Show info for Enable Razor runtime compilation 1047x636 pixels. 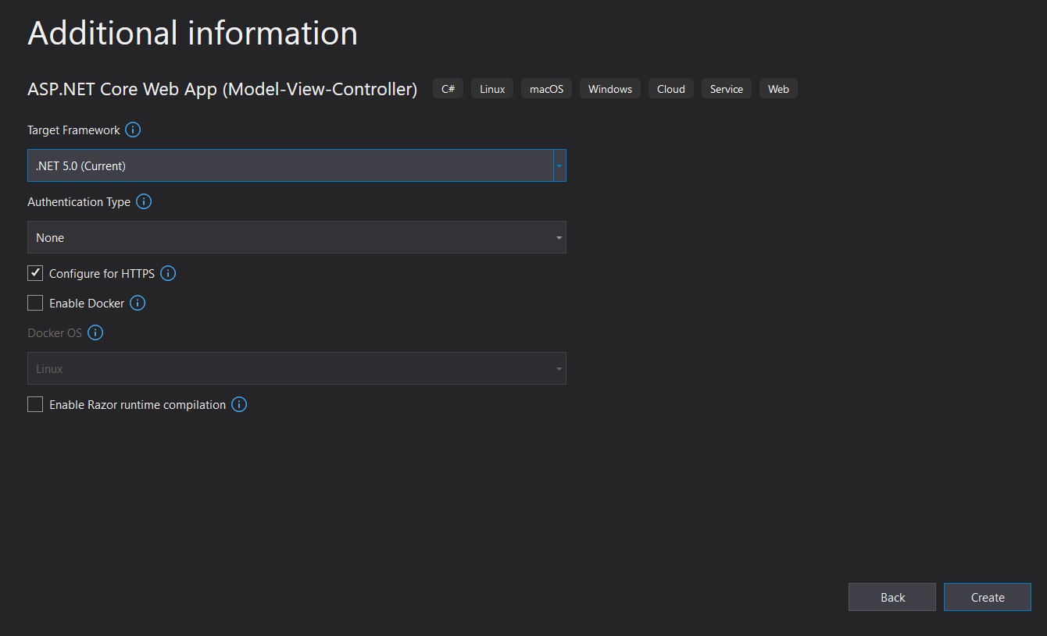(239, 404)
